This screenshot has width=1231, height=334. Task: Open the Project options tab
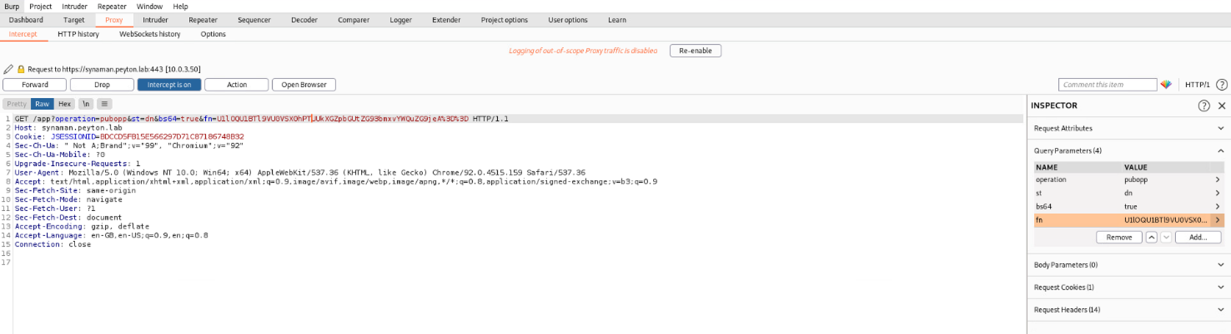tap(504, 20)
